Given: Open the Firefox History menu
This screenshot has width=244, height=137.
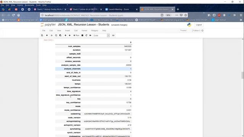Looking at the screenshot, I should click(20, 5).
